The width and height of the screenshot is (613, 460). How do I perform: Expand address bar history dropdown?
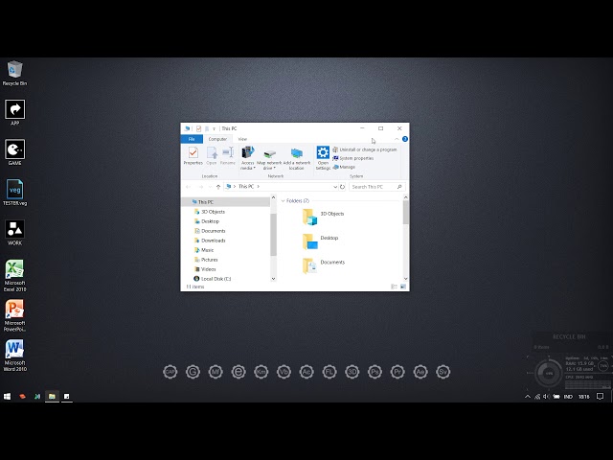(x=335, y=187)
